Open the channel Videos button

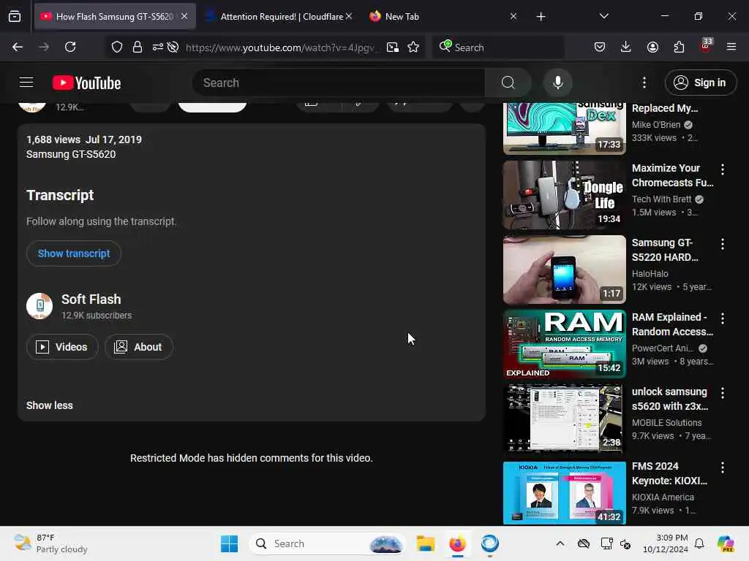click(x=62, y=347)
